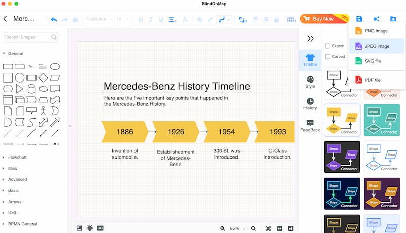
Task: Click the keyboard shortcuts icon
Action: (x=100, y=228)
